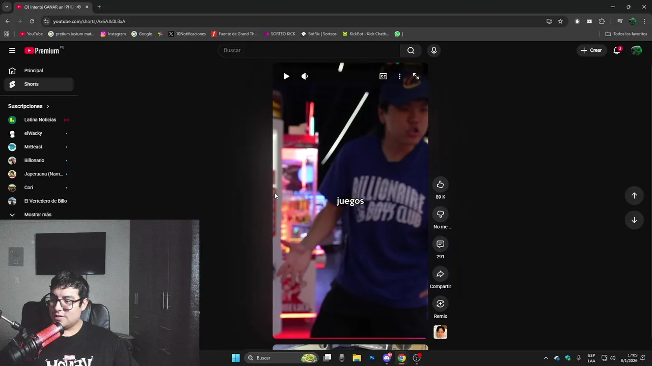
Task: Start voice search with microphone icon
Action: pyautogui.click(x=434, y=50)
